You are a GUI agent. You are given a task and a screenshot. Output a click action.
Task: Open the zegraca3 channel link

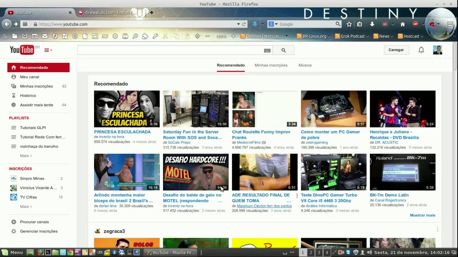coord(114,231)
